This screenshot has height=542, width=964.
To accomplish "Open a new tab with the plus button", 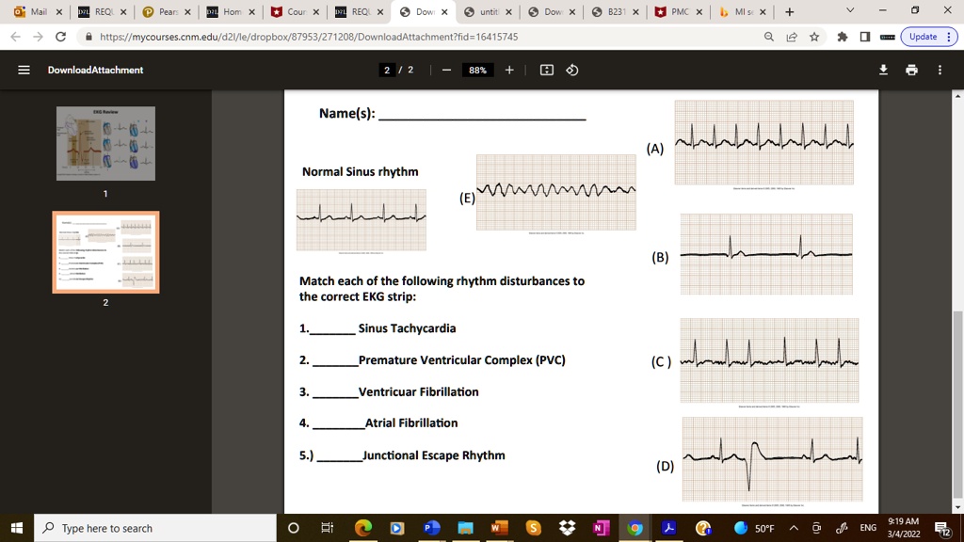I will [x=789, y=11].
